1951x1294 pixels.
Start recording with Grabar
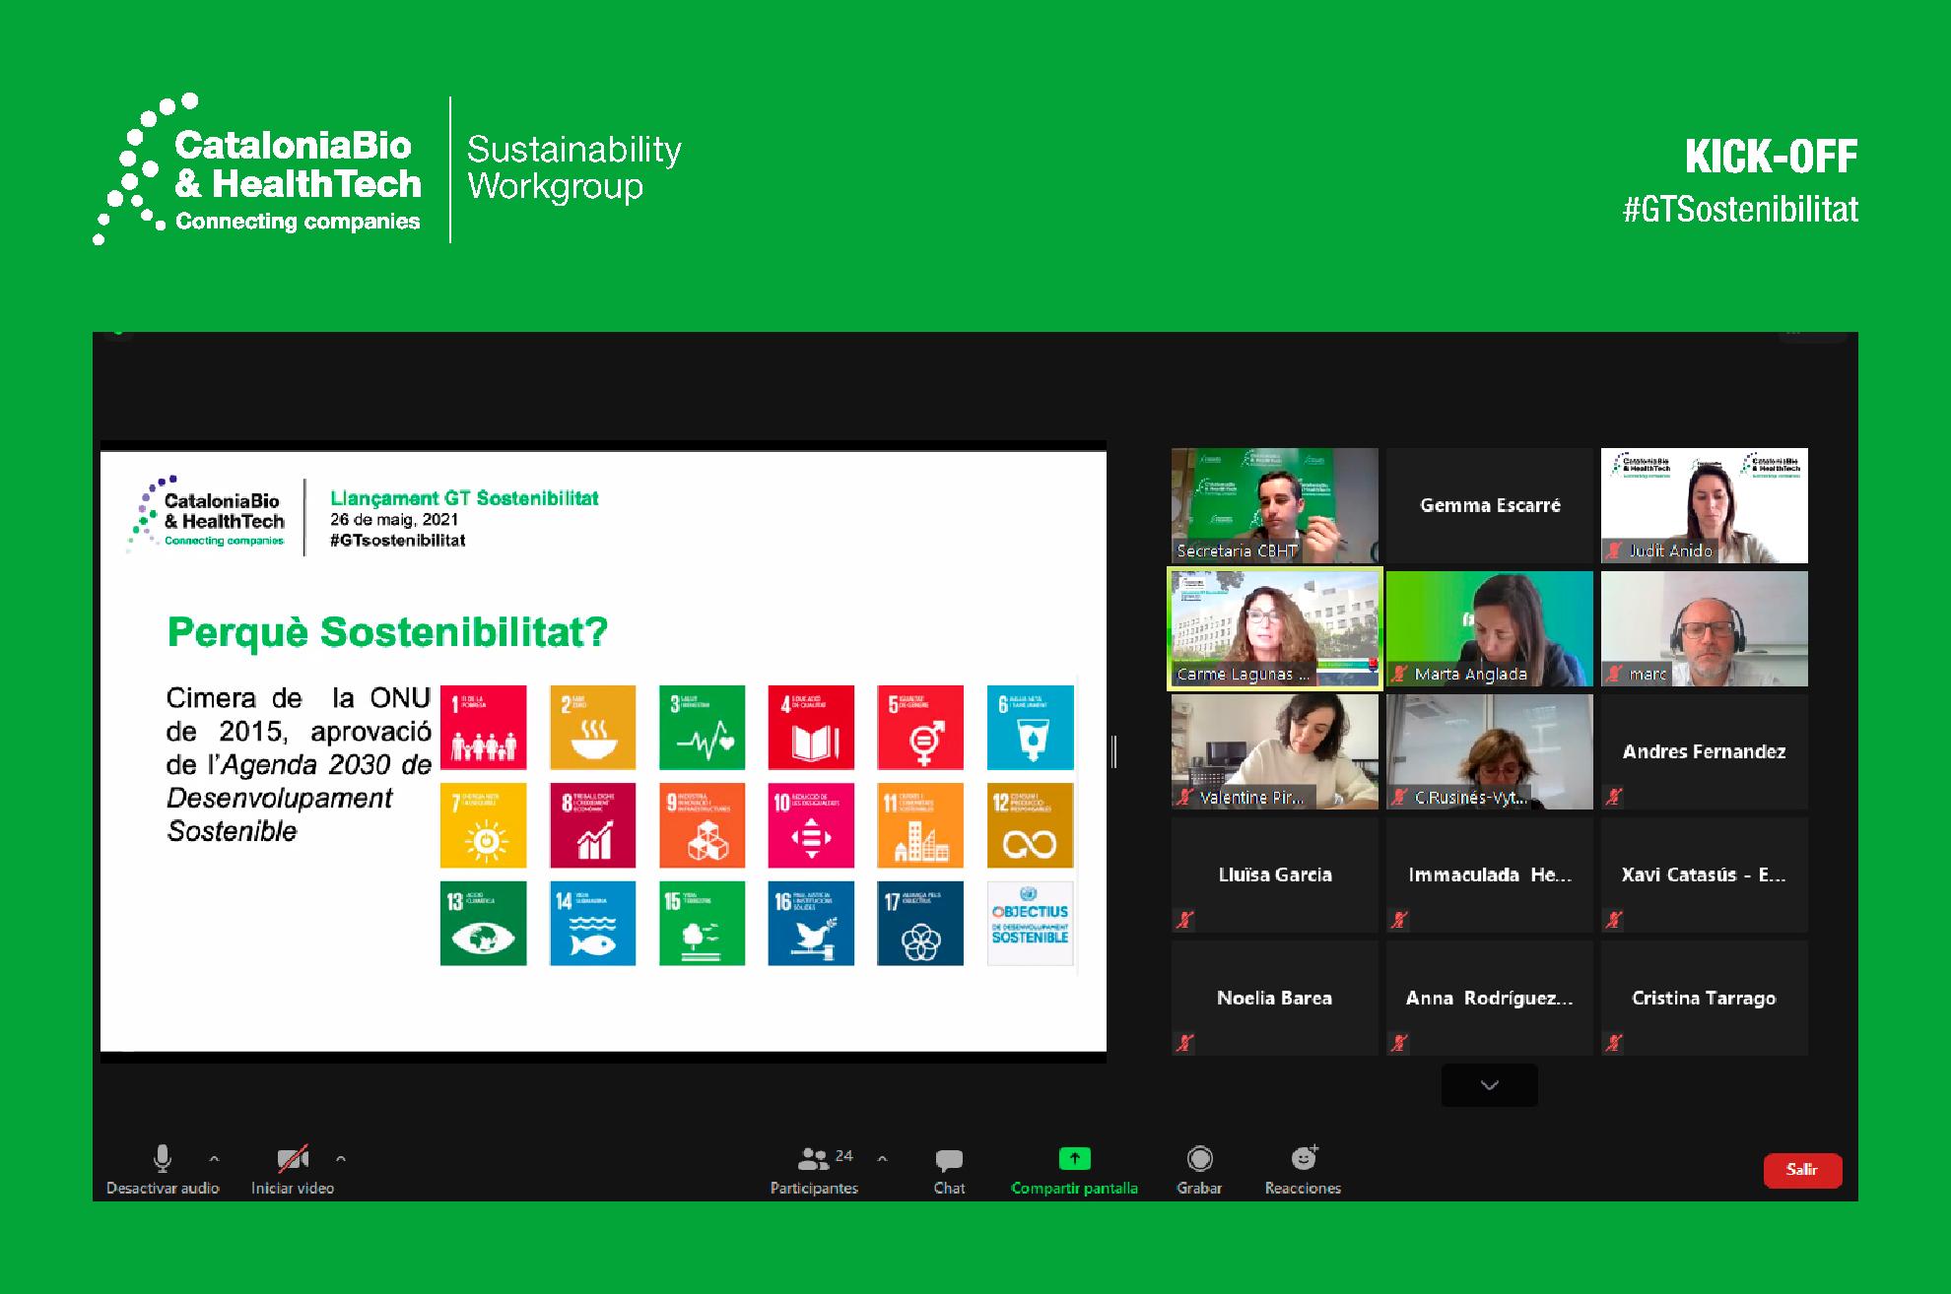point(1199,1169)
